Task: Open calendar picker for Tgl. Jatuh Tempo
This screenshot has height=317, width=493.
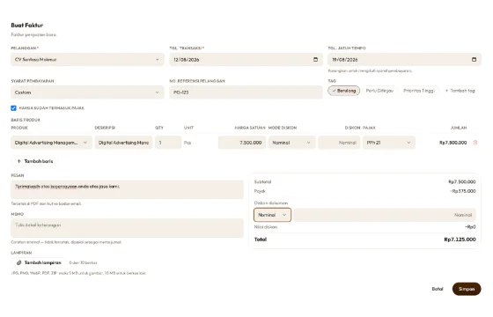Action: (474, 60)
